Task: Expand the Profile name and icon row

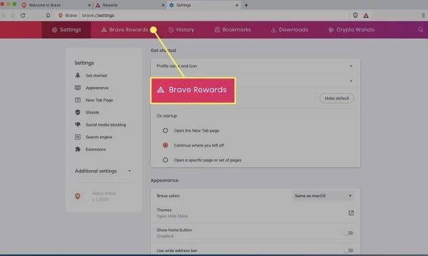Action: (x=256, y=66)
